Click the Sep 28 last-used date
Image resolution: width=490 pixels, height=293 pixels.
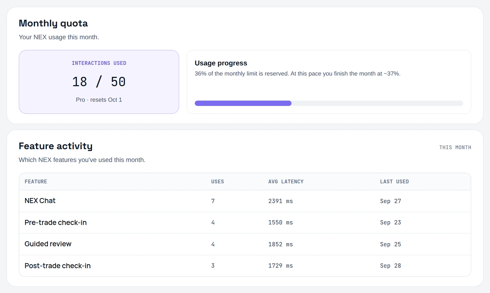(391, 266)
